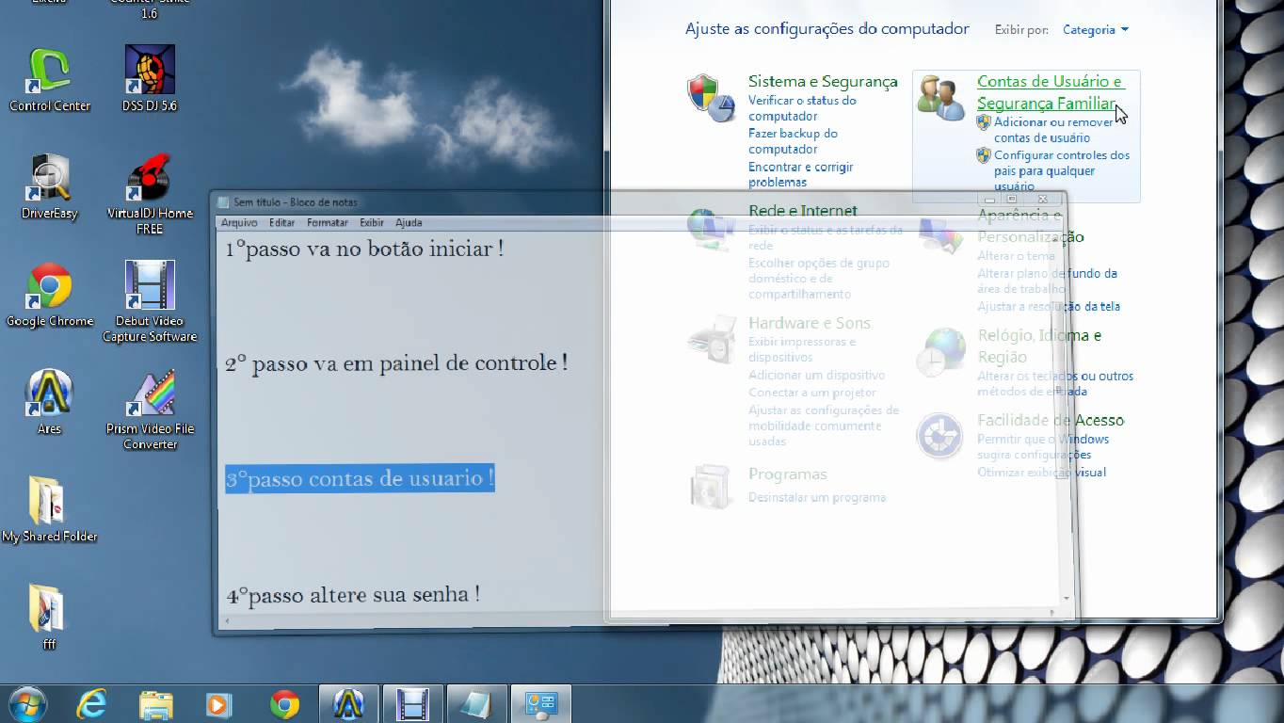The image size is (1284, 723).
Task: Click Ajustar a resolução da tela
Action: pyautogui.click(x=1049, y=307)
